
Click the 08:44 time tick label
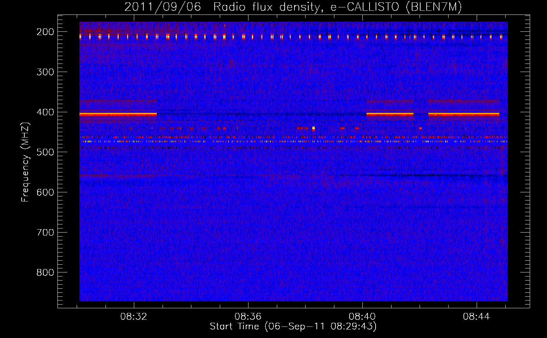(x=477, y=317)
